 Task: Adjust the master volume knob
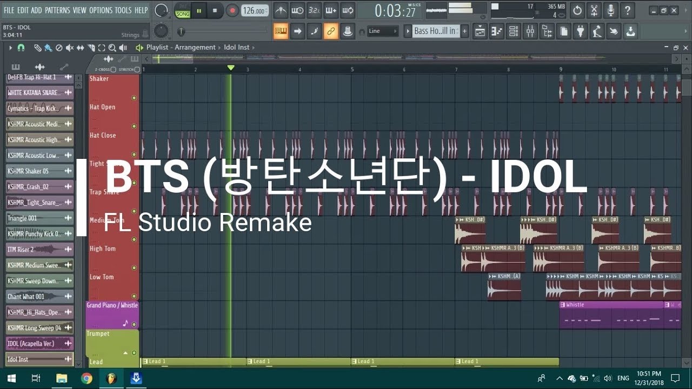[x=161, y=10]
